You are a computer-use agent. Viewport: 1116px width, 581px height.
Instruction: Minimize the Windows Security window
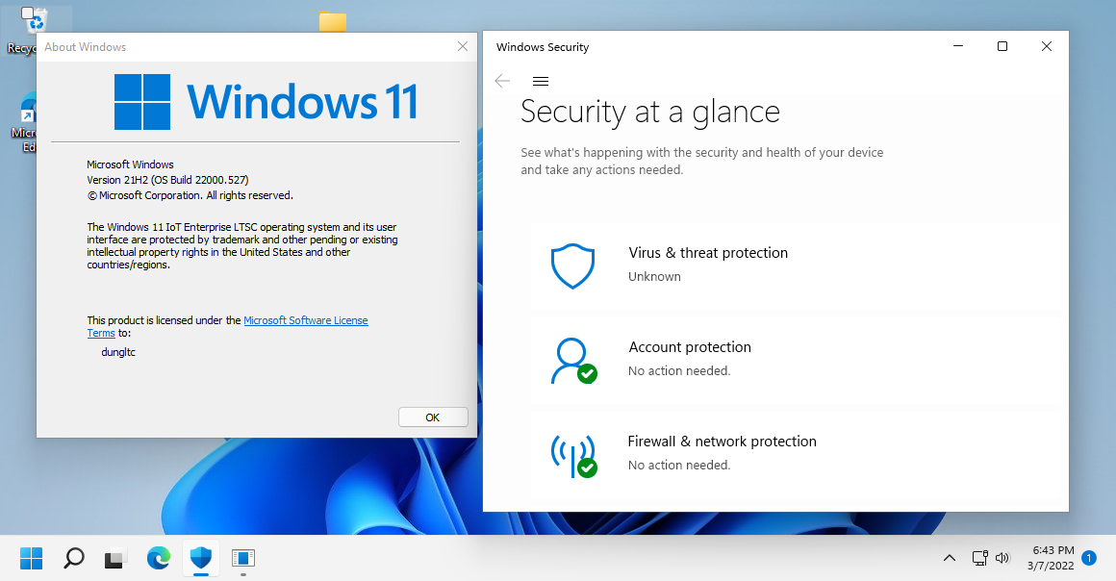[958, 46]
